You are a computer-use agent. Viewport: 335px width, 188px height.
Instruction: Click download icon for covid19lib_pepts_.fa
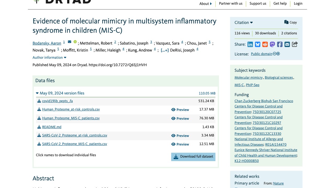39,101
